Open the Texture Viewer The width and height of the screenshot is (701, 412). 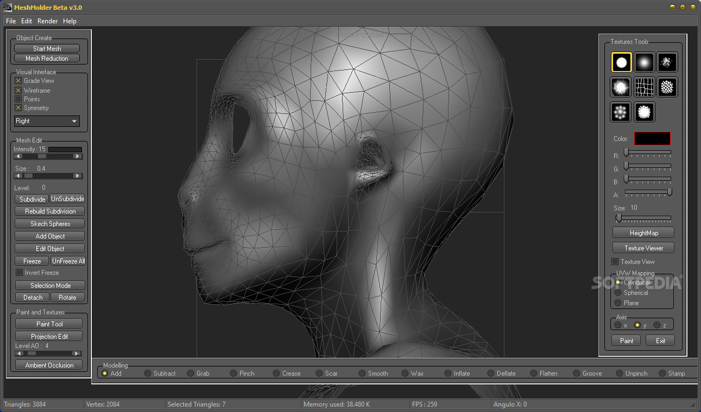point(643,248)
